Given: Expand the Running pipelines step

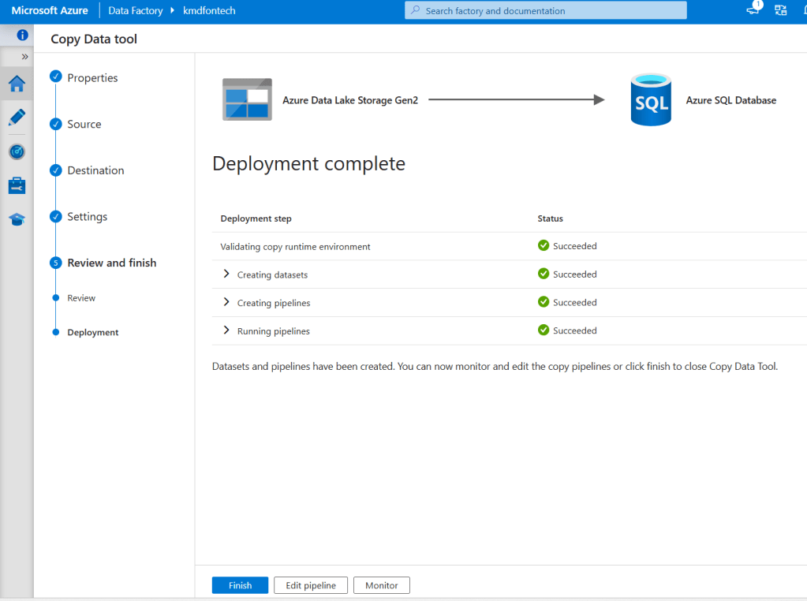Looking at the screenshot, I should pos(226,330).
